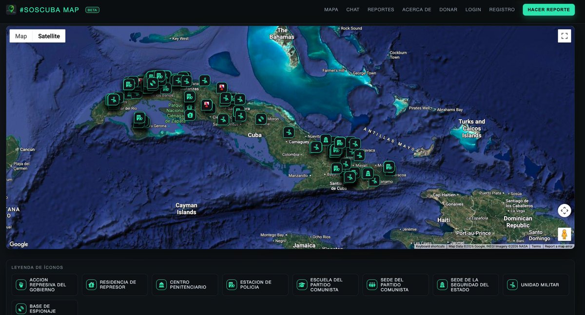Viewport: 585px width, 315px height.
Task: Click red photo marker north of Cienfuegos
Action: [x=207, y=105]
